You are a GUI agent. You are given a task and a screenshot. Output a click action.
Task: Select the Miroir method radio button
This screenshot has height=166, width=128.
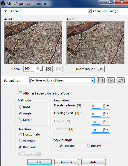[x=20, y=120]
